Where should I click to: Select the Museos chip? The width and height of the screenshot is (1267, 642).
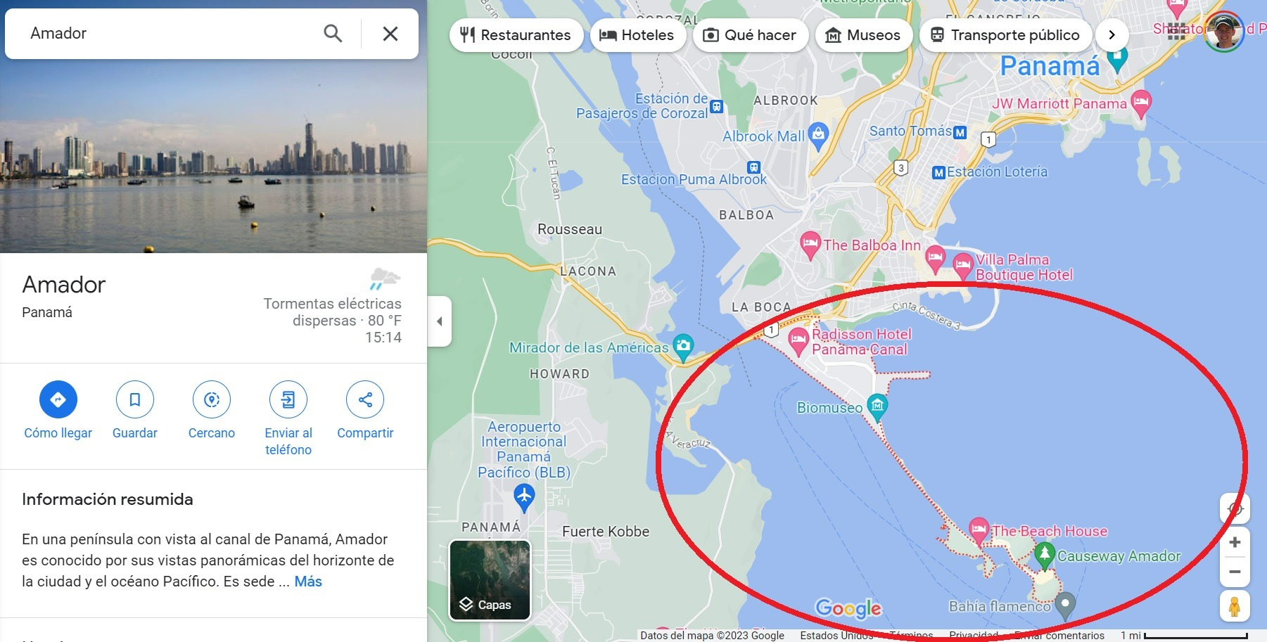[863, 34]
